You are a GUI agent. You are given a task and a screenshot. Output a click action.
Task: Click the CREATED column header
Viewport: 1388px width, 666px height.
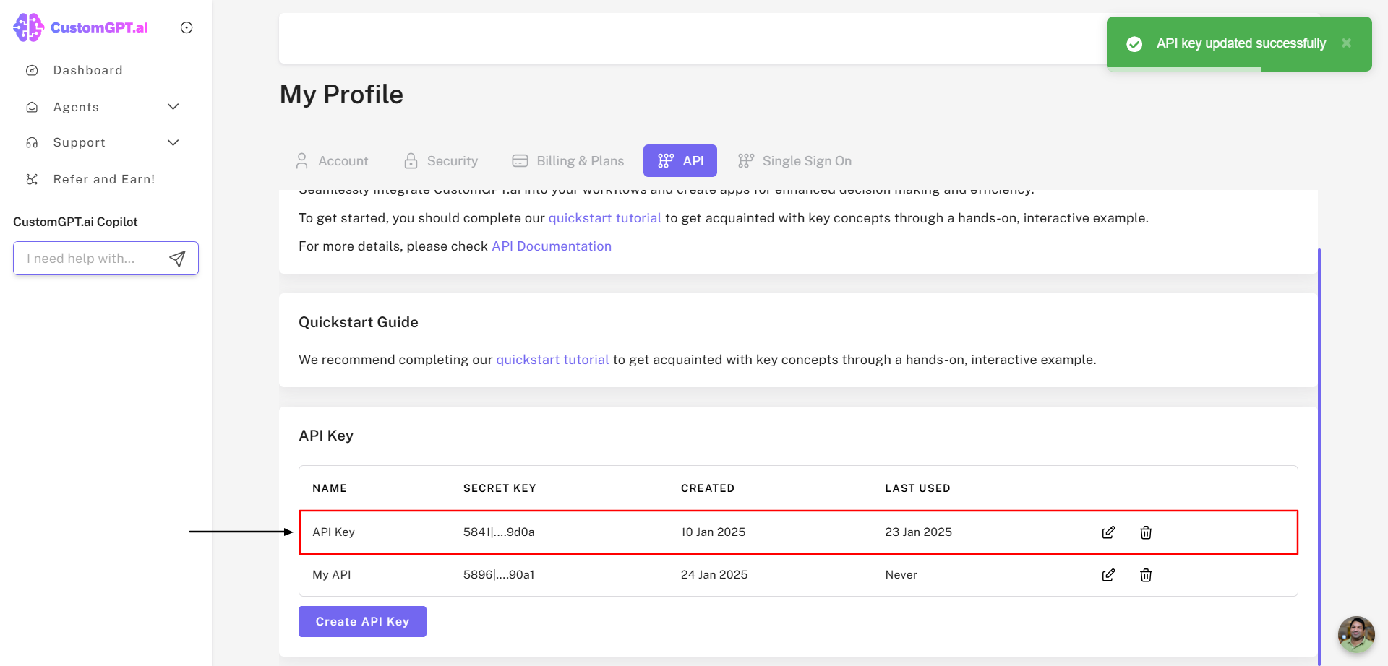click(707, 488)
